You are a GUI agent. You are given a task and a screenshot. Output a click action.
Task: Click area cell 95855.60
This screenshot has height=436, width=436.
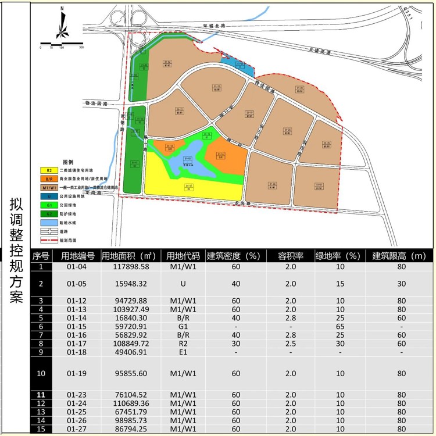131,373
